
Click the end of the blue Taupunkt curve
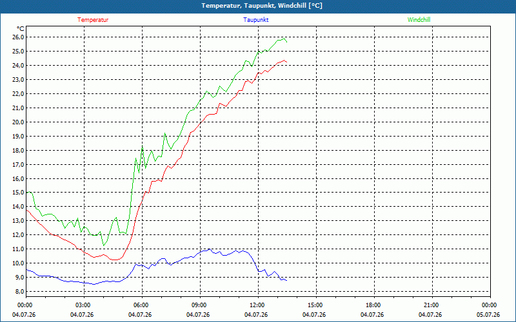point(286,280)
